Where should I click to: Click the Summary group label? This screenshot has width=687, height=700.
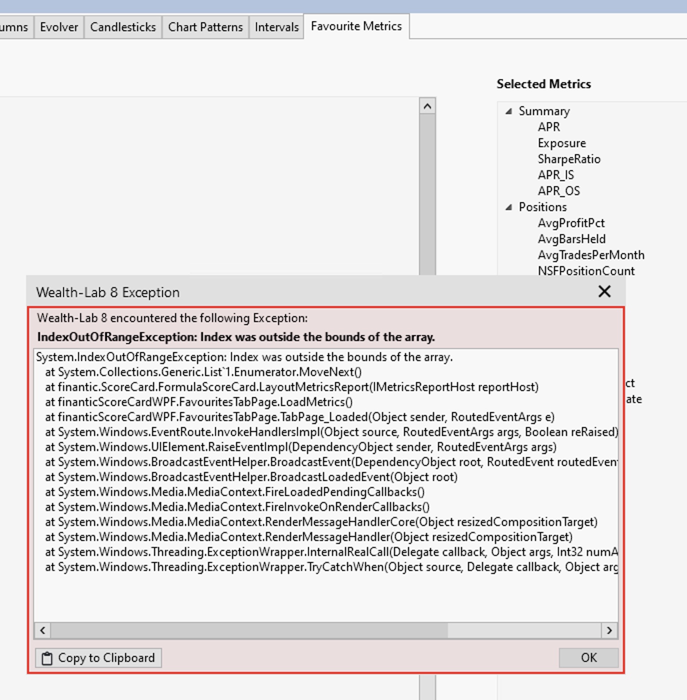point(544,111)
